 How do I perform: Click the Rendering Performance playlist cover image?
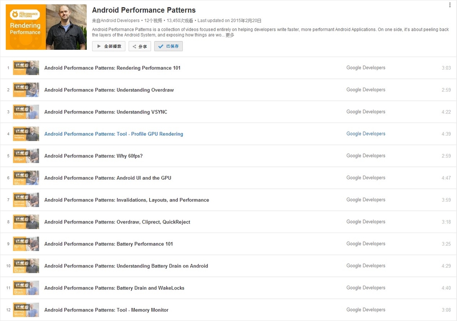[x=46, y=27]
